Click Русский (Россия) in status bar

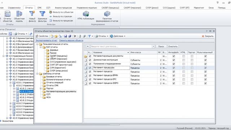(184, 128)
